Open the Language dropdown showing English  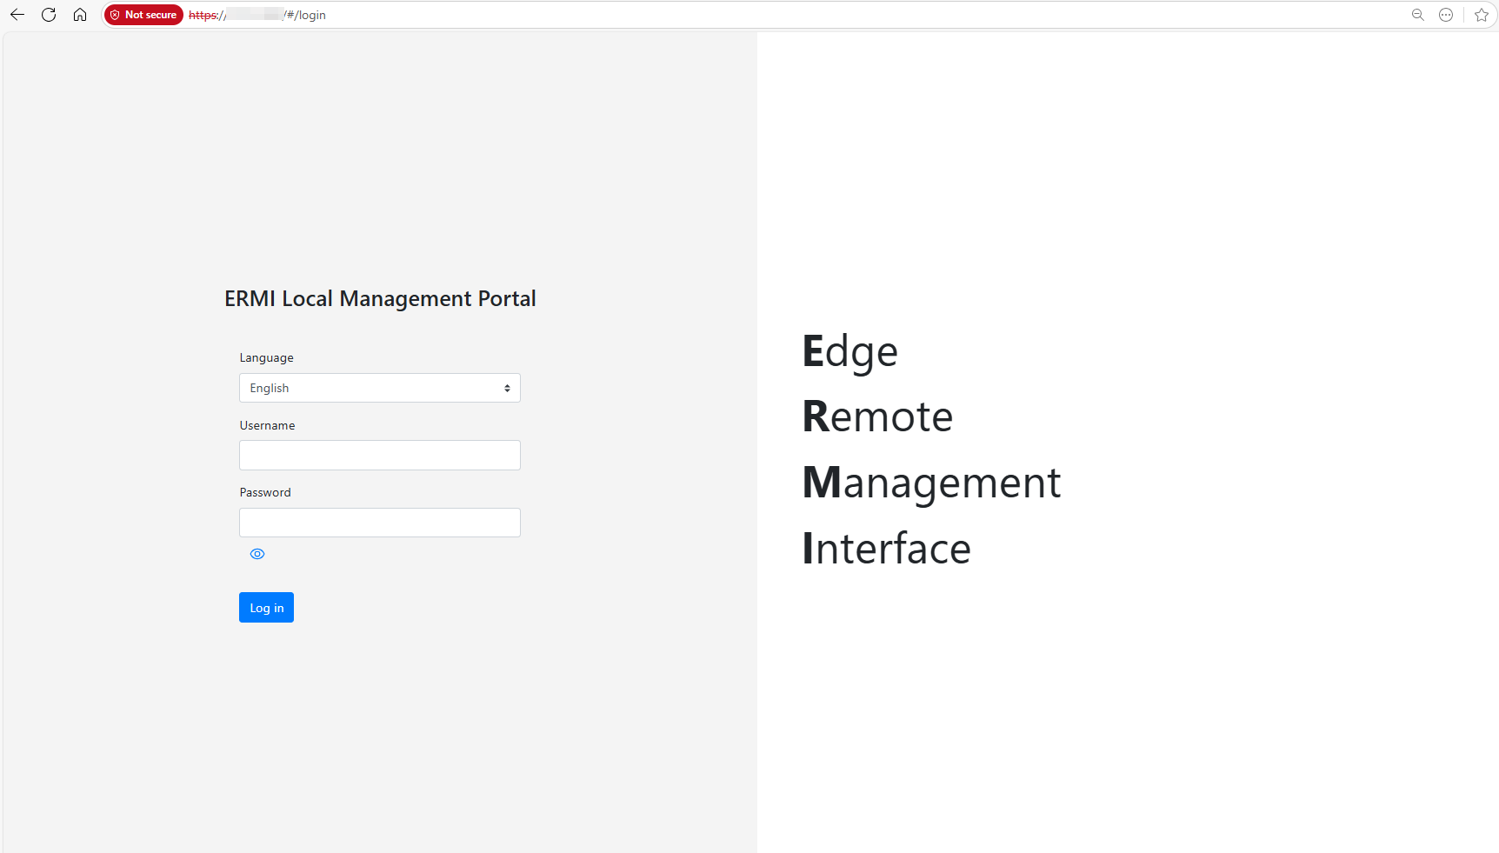coord(380,388)
